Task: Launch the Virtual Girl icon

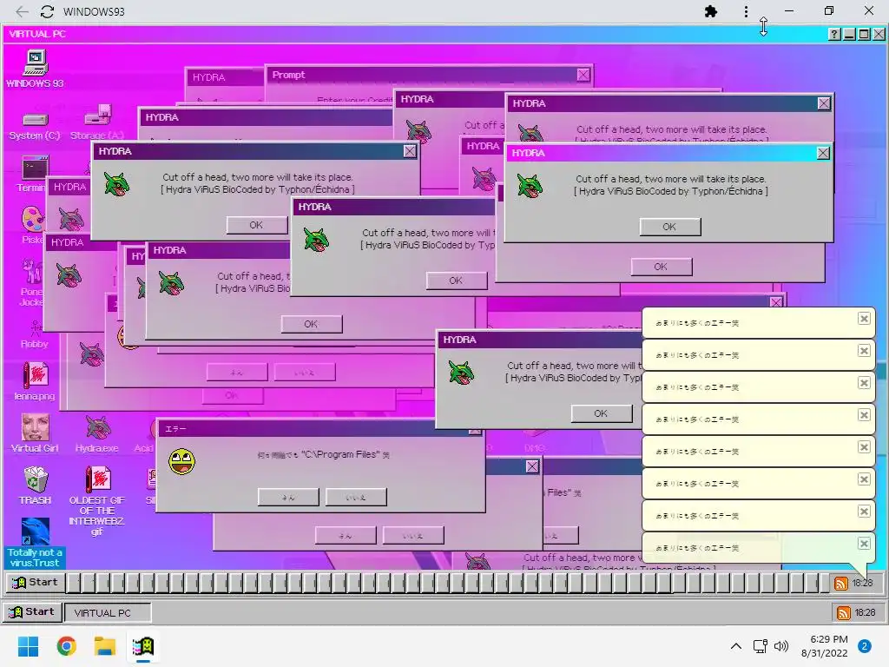Action: [35, 433]
